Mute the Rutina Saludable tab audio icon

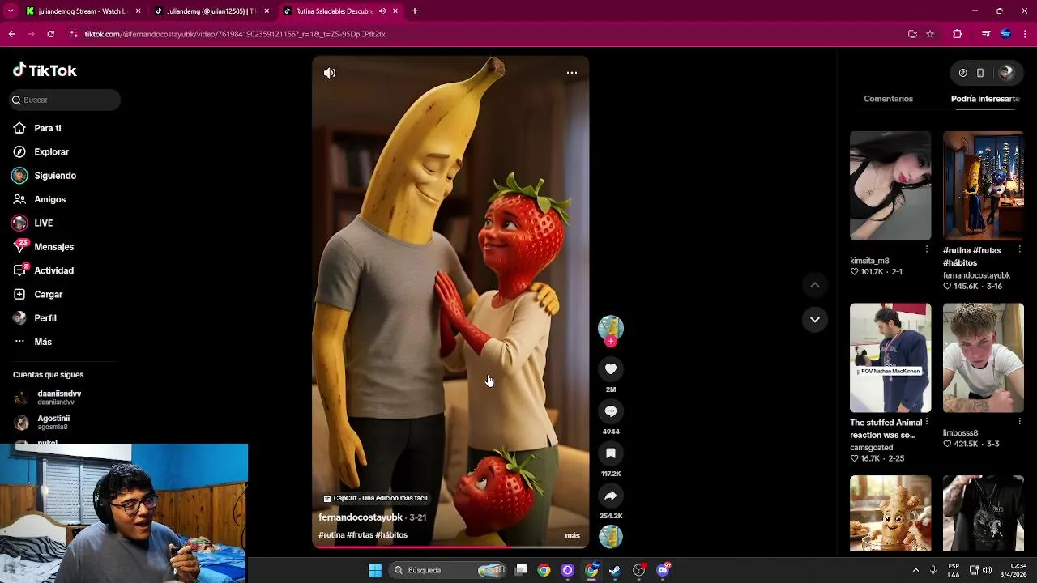coord(382,11)
